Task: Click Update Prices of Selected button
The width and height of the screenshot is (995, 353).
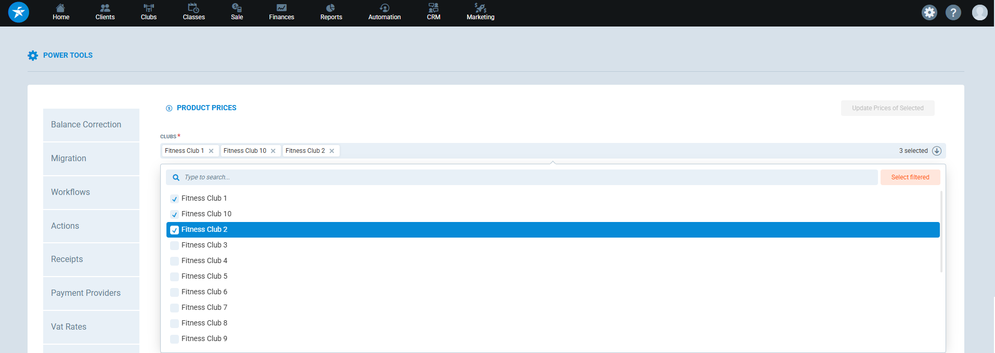Action: pos(887,108)
